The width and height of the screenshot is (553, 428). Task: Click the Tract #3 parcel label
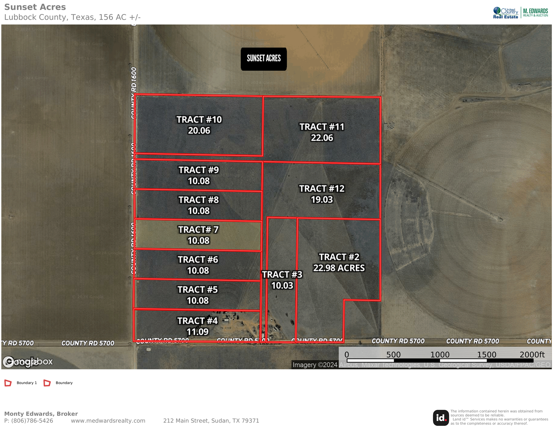[282, 280]
